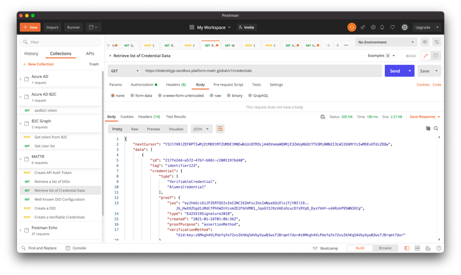Screen dimensions: 461x275
Task: Expand the request description triangle
Action: click(110, 56)
